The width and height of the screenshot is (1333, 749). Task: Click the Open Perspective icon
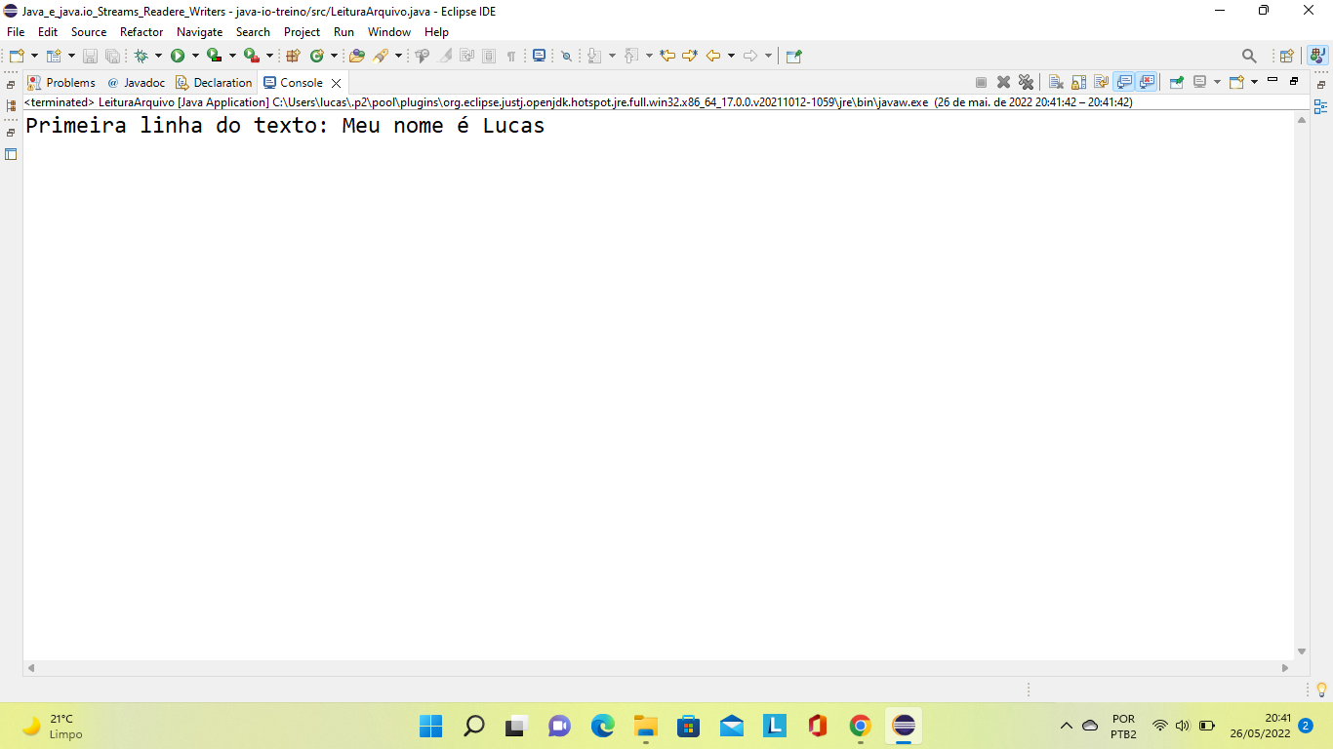coord(1286,56)
